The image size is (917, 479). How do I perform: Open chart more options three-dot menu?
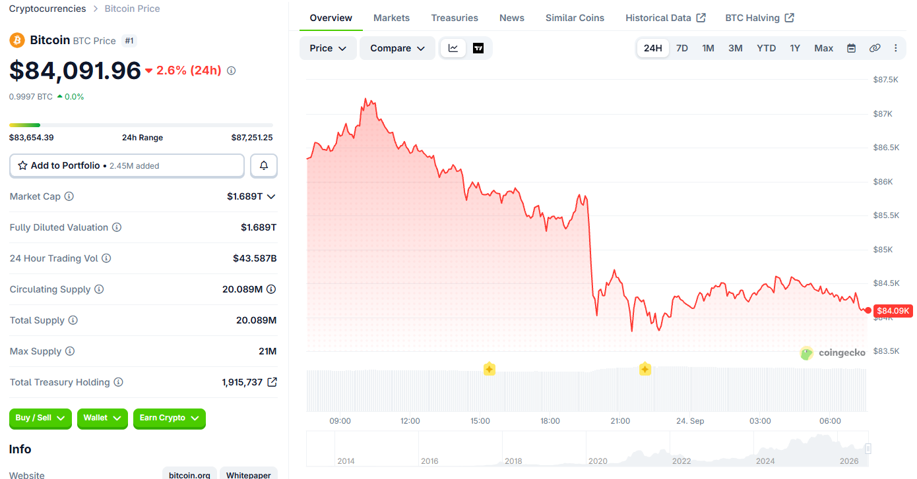tap(895, 48)
